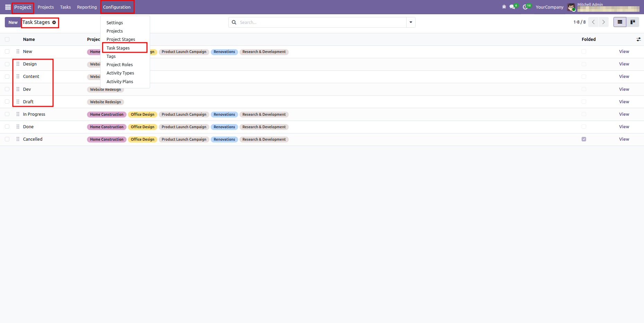Image resolution: width=644 pixels, height=323 pixels.
Task: Click the New button
Action: [13, 22]
